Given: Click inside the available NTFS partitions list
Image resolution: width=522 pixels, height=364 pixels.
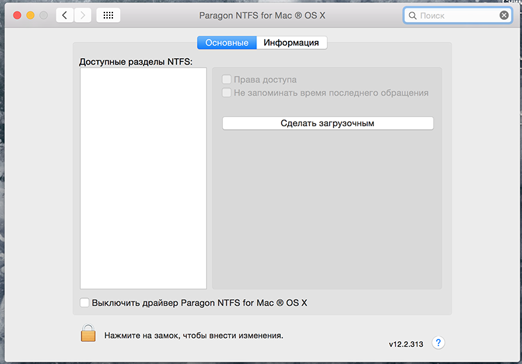Looking at the screenshot, I should 143,178.
